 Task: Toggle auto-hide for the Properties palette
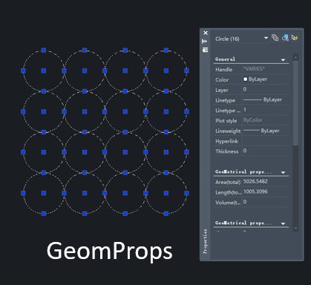(204, 42)
